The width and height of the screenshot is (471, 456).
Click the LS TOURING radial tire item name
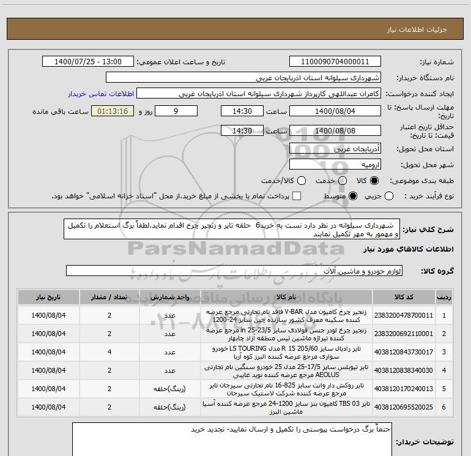click(286, 353)
